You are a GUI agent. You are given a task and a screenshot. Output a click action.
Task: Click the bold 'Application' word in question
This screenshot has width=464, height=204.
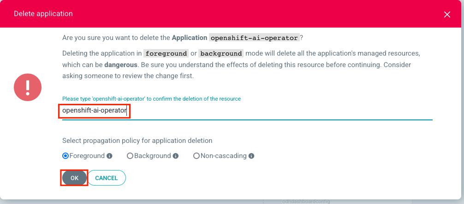(x=189, y=37)
